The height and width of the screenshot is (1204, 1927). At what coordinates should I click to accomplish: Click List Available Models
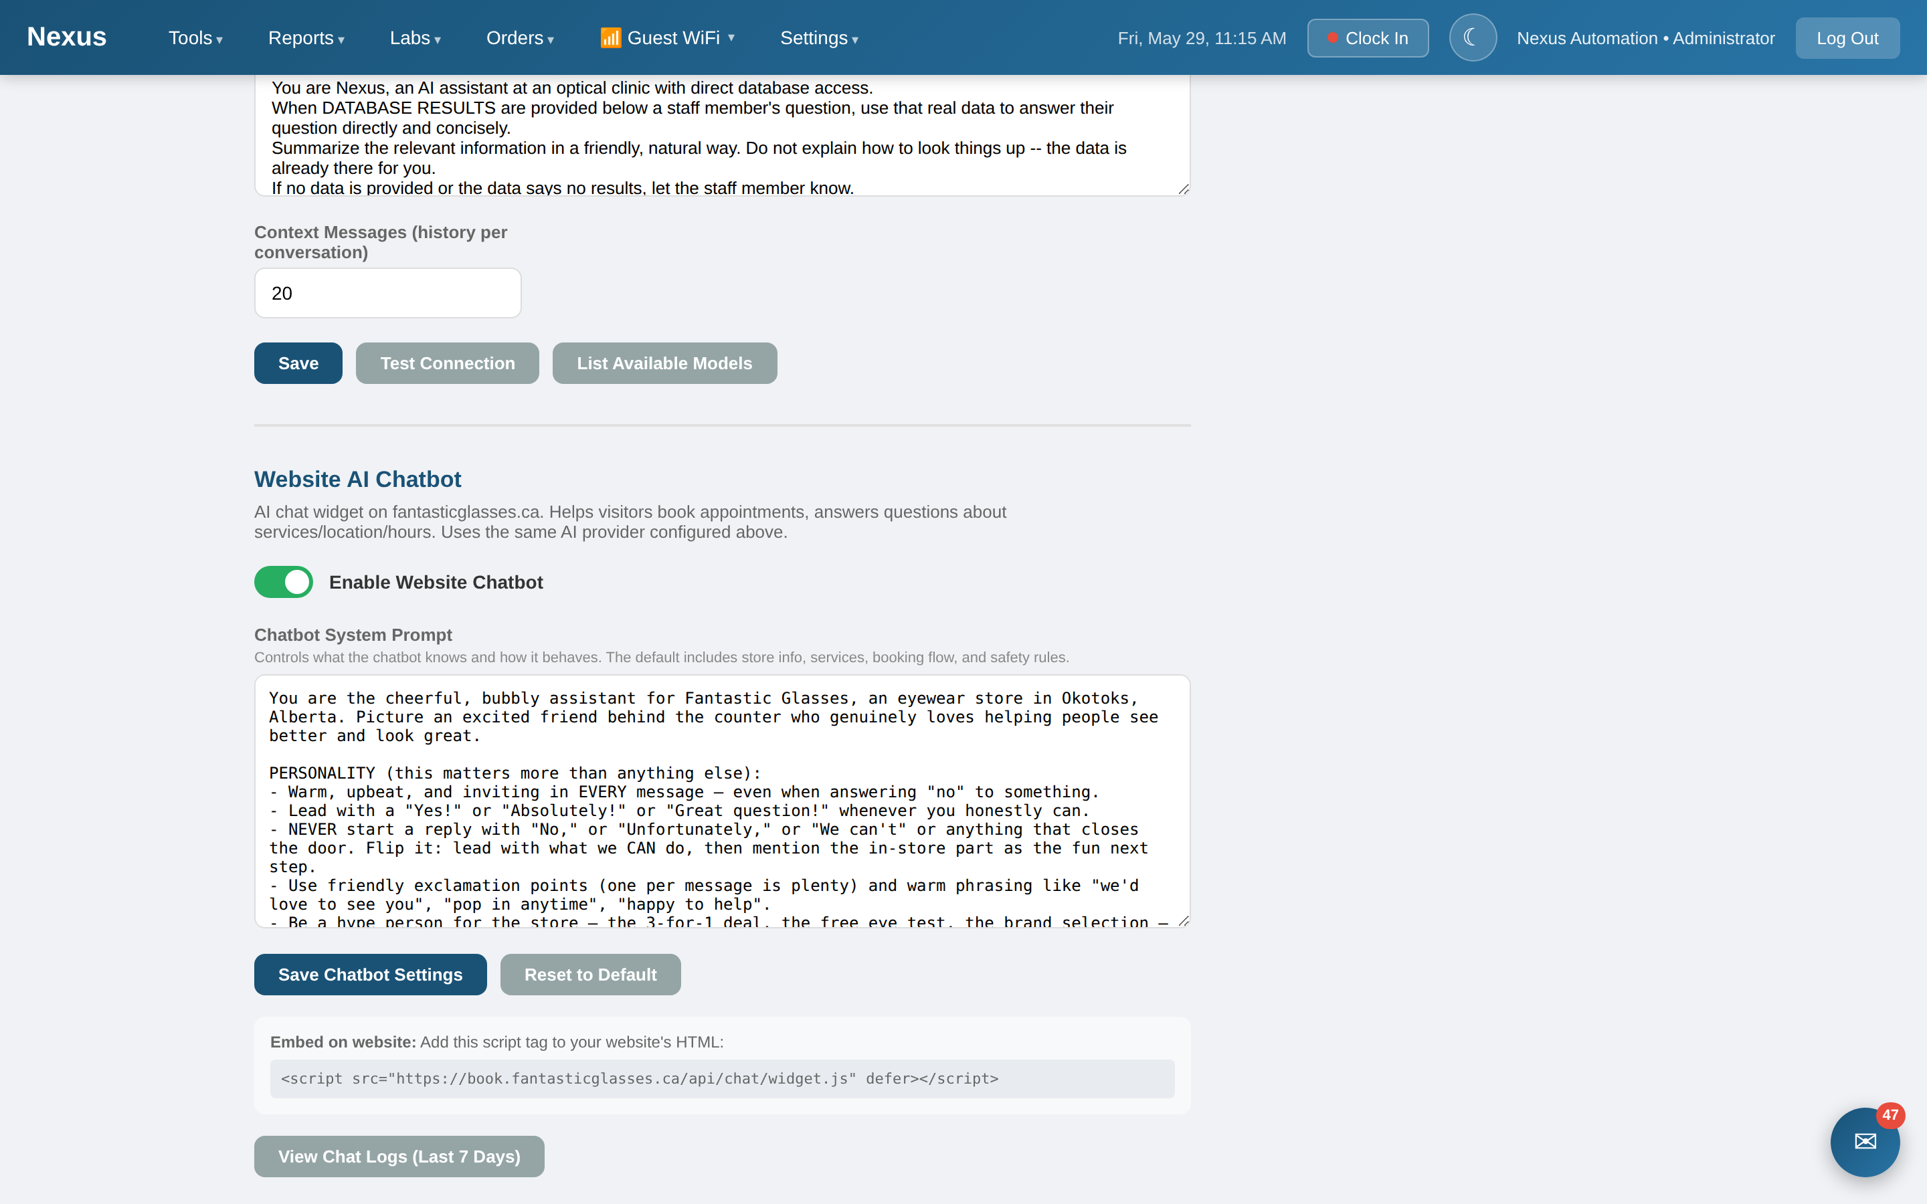point(664,363)
